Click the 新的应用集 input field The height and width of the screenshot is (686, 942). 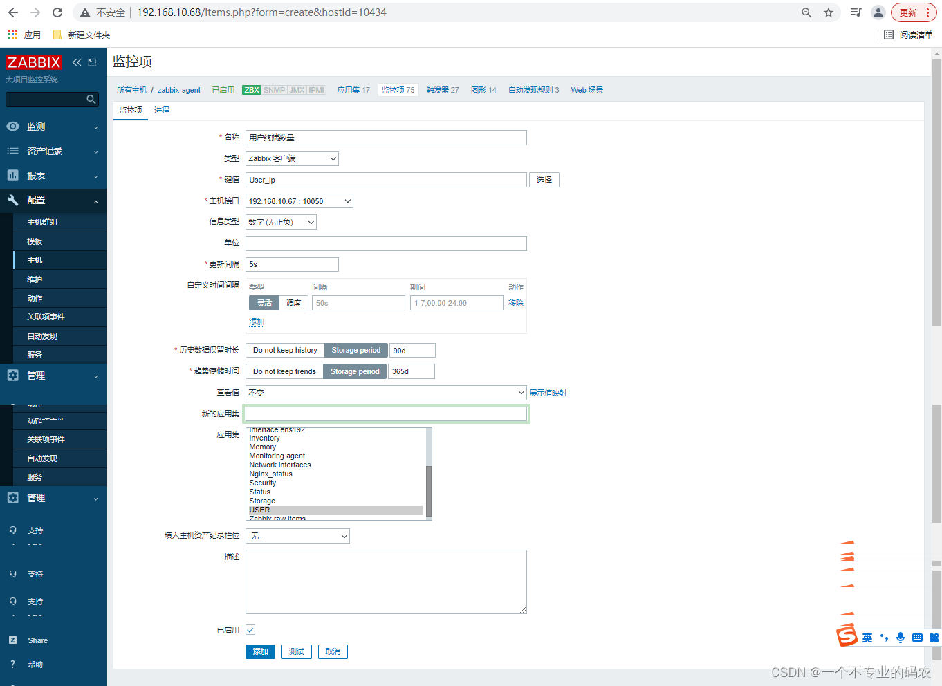[x=386, y=414]
